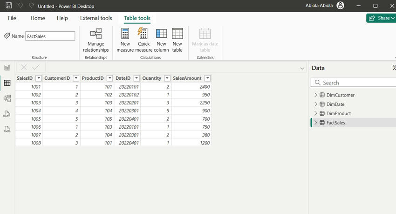Open the SalesAmount column filter dropdown

pos(207,78)
